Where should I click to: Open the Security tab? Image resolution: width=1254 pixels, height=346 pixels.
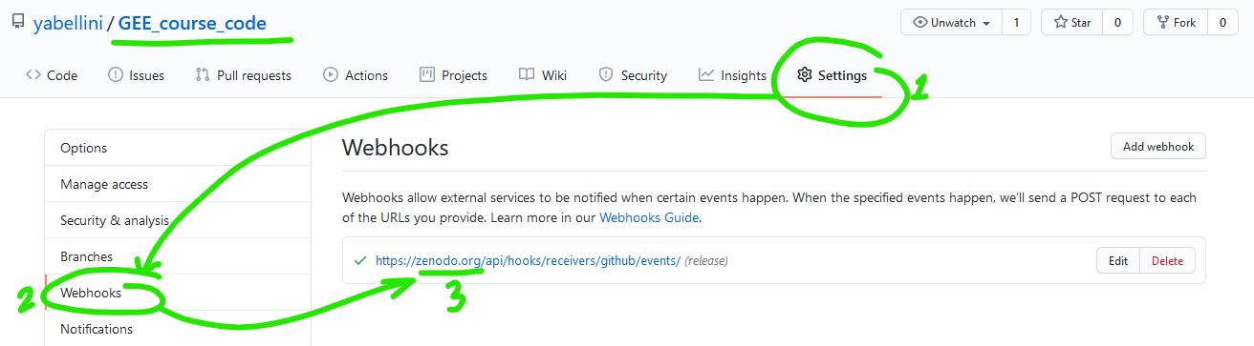pyautogui.click(x=633, y=75)
